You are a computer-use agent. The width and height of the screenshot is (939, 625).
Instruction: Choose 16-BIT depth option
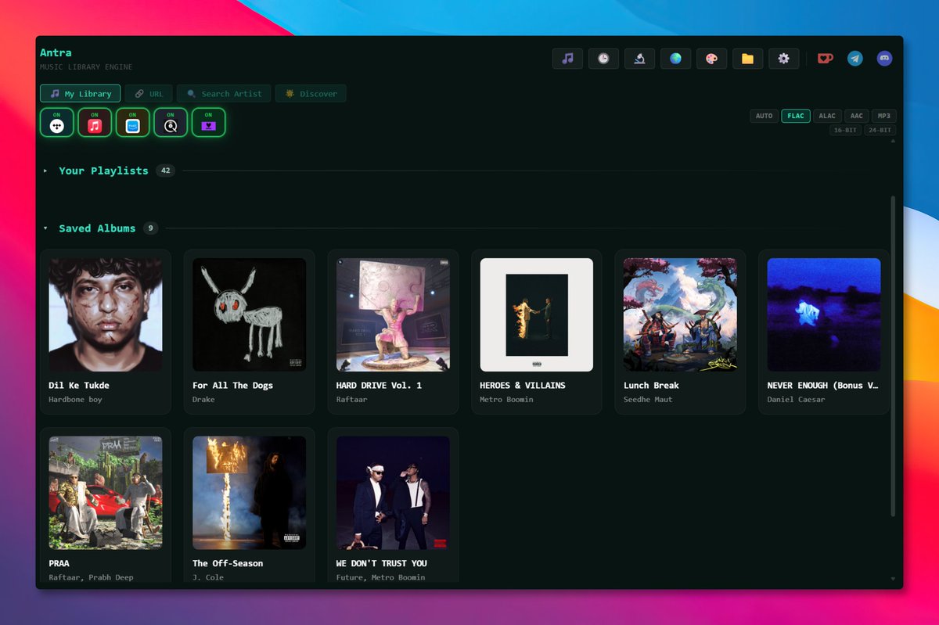[846, 130]
